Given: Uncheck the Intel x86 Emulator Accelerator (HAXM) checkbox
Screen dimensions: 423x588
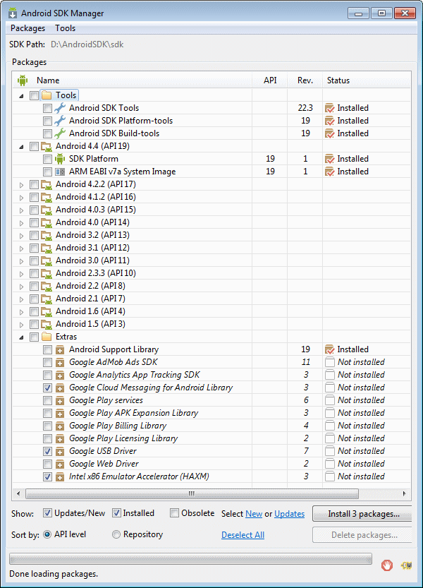Looking at the screenshot, I should click(47, 476).
